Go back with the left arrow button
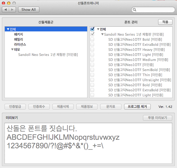Screen dimensions: 177x168 tap(5, 10)
